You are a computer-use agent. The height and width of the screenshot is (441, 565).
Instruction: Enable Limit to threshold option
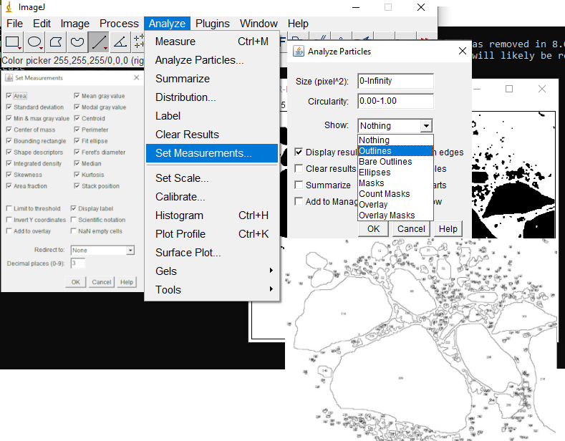[9, 208]
